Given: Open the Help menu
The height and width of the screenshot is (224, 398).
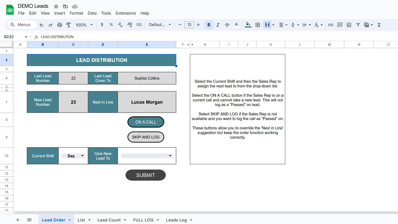Looking at the screenshot, I should (x=145, y=13).
